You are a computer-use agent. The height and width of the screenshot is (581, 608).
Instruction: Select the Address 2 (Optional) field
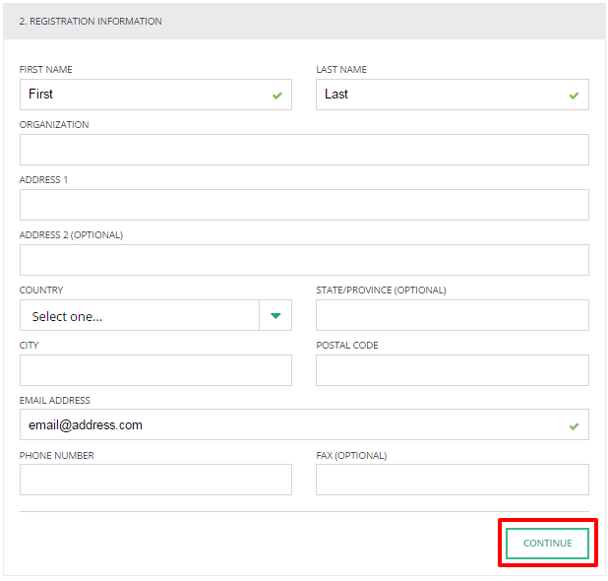(x=304, y=260)
